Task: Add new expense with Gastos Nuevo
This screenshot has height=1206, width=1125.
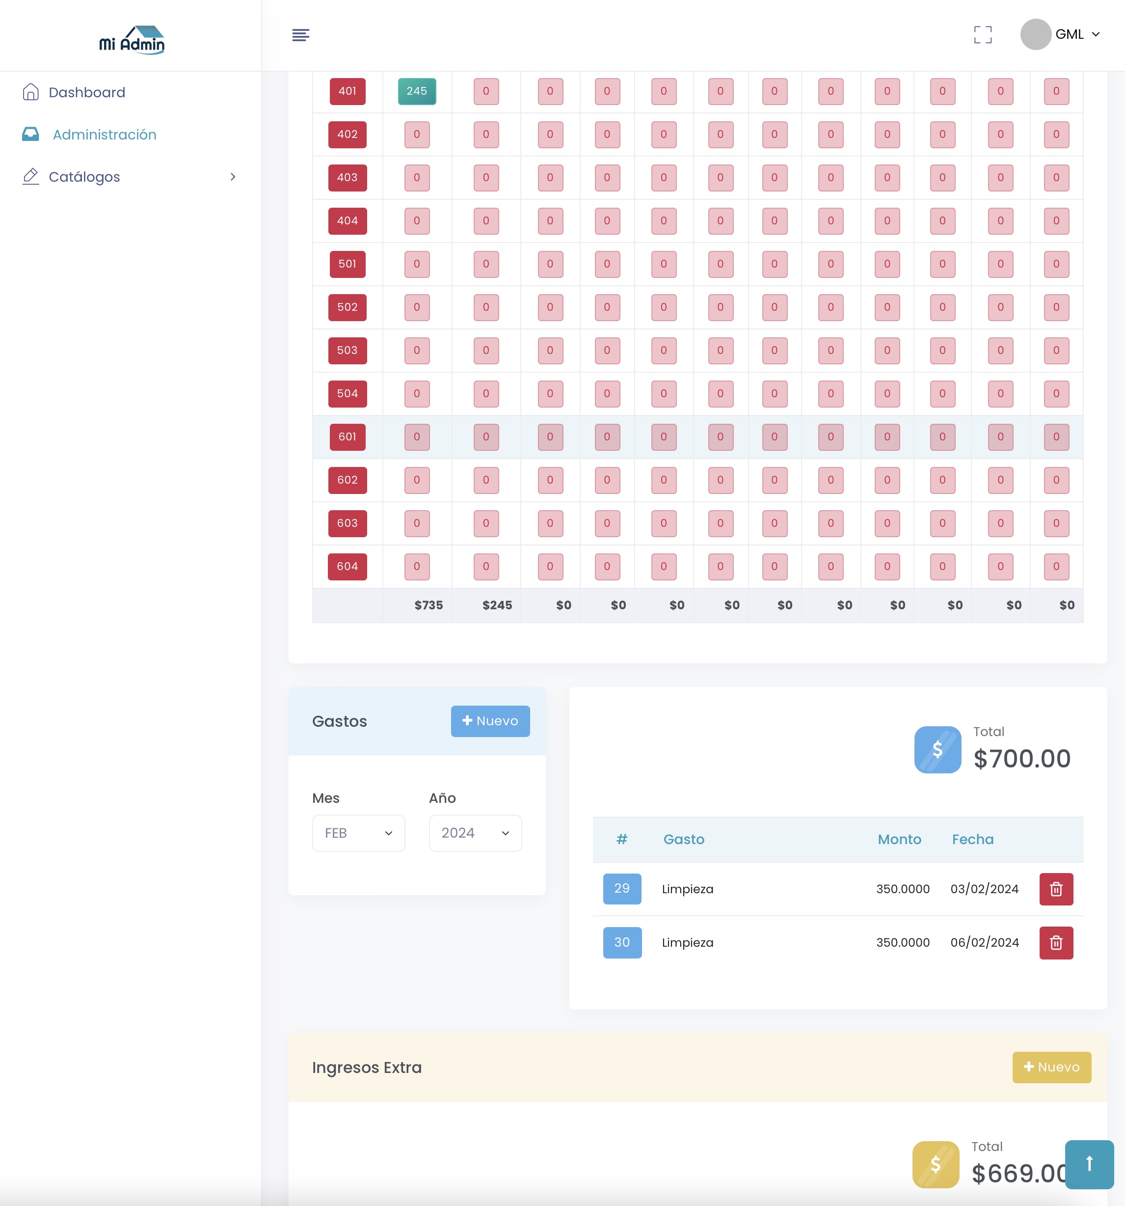Action: click(x=490, y=721)
